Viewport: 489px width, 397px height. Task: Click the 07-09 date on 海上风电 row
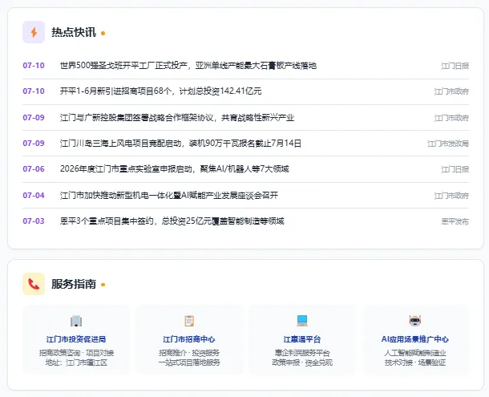tap(34, 144)
